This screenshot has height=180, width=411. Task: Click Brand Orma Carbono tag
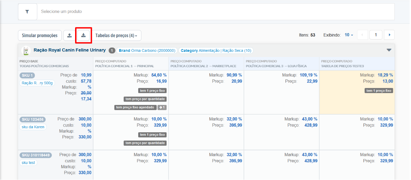point(147,50)
